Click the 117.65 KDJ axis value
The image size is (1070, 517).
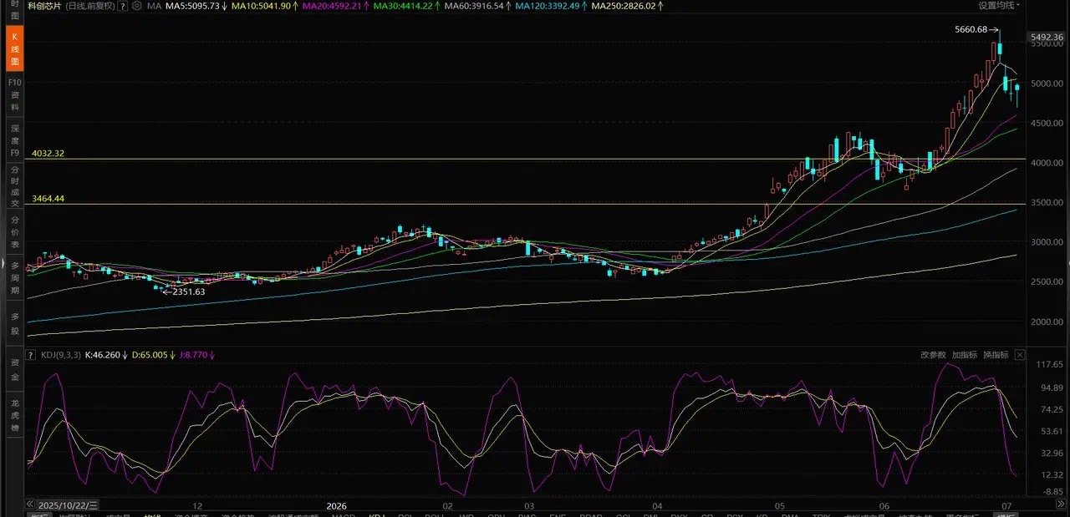pyautogui.click(x=1049, y=365)
